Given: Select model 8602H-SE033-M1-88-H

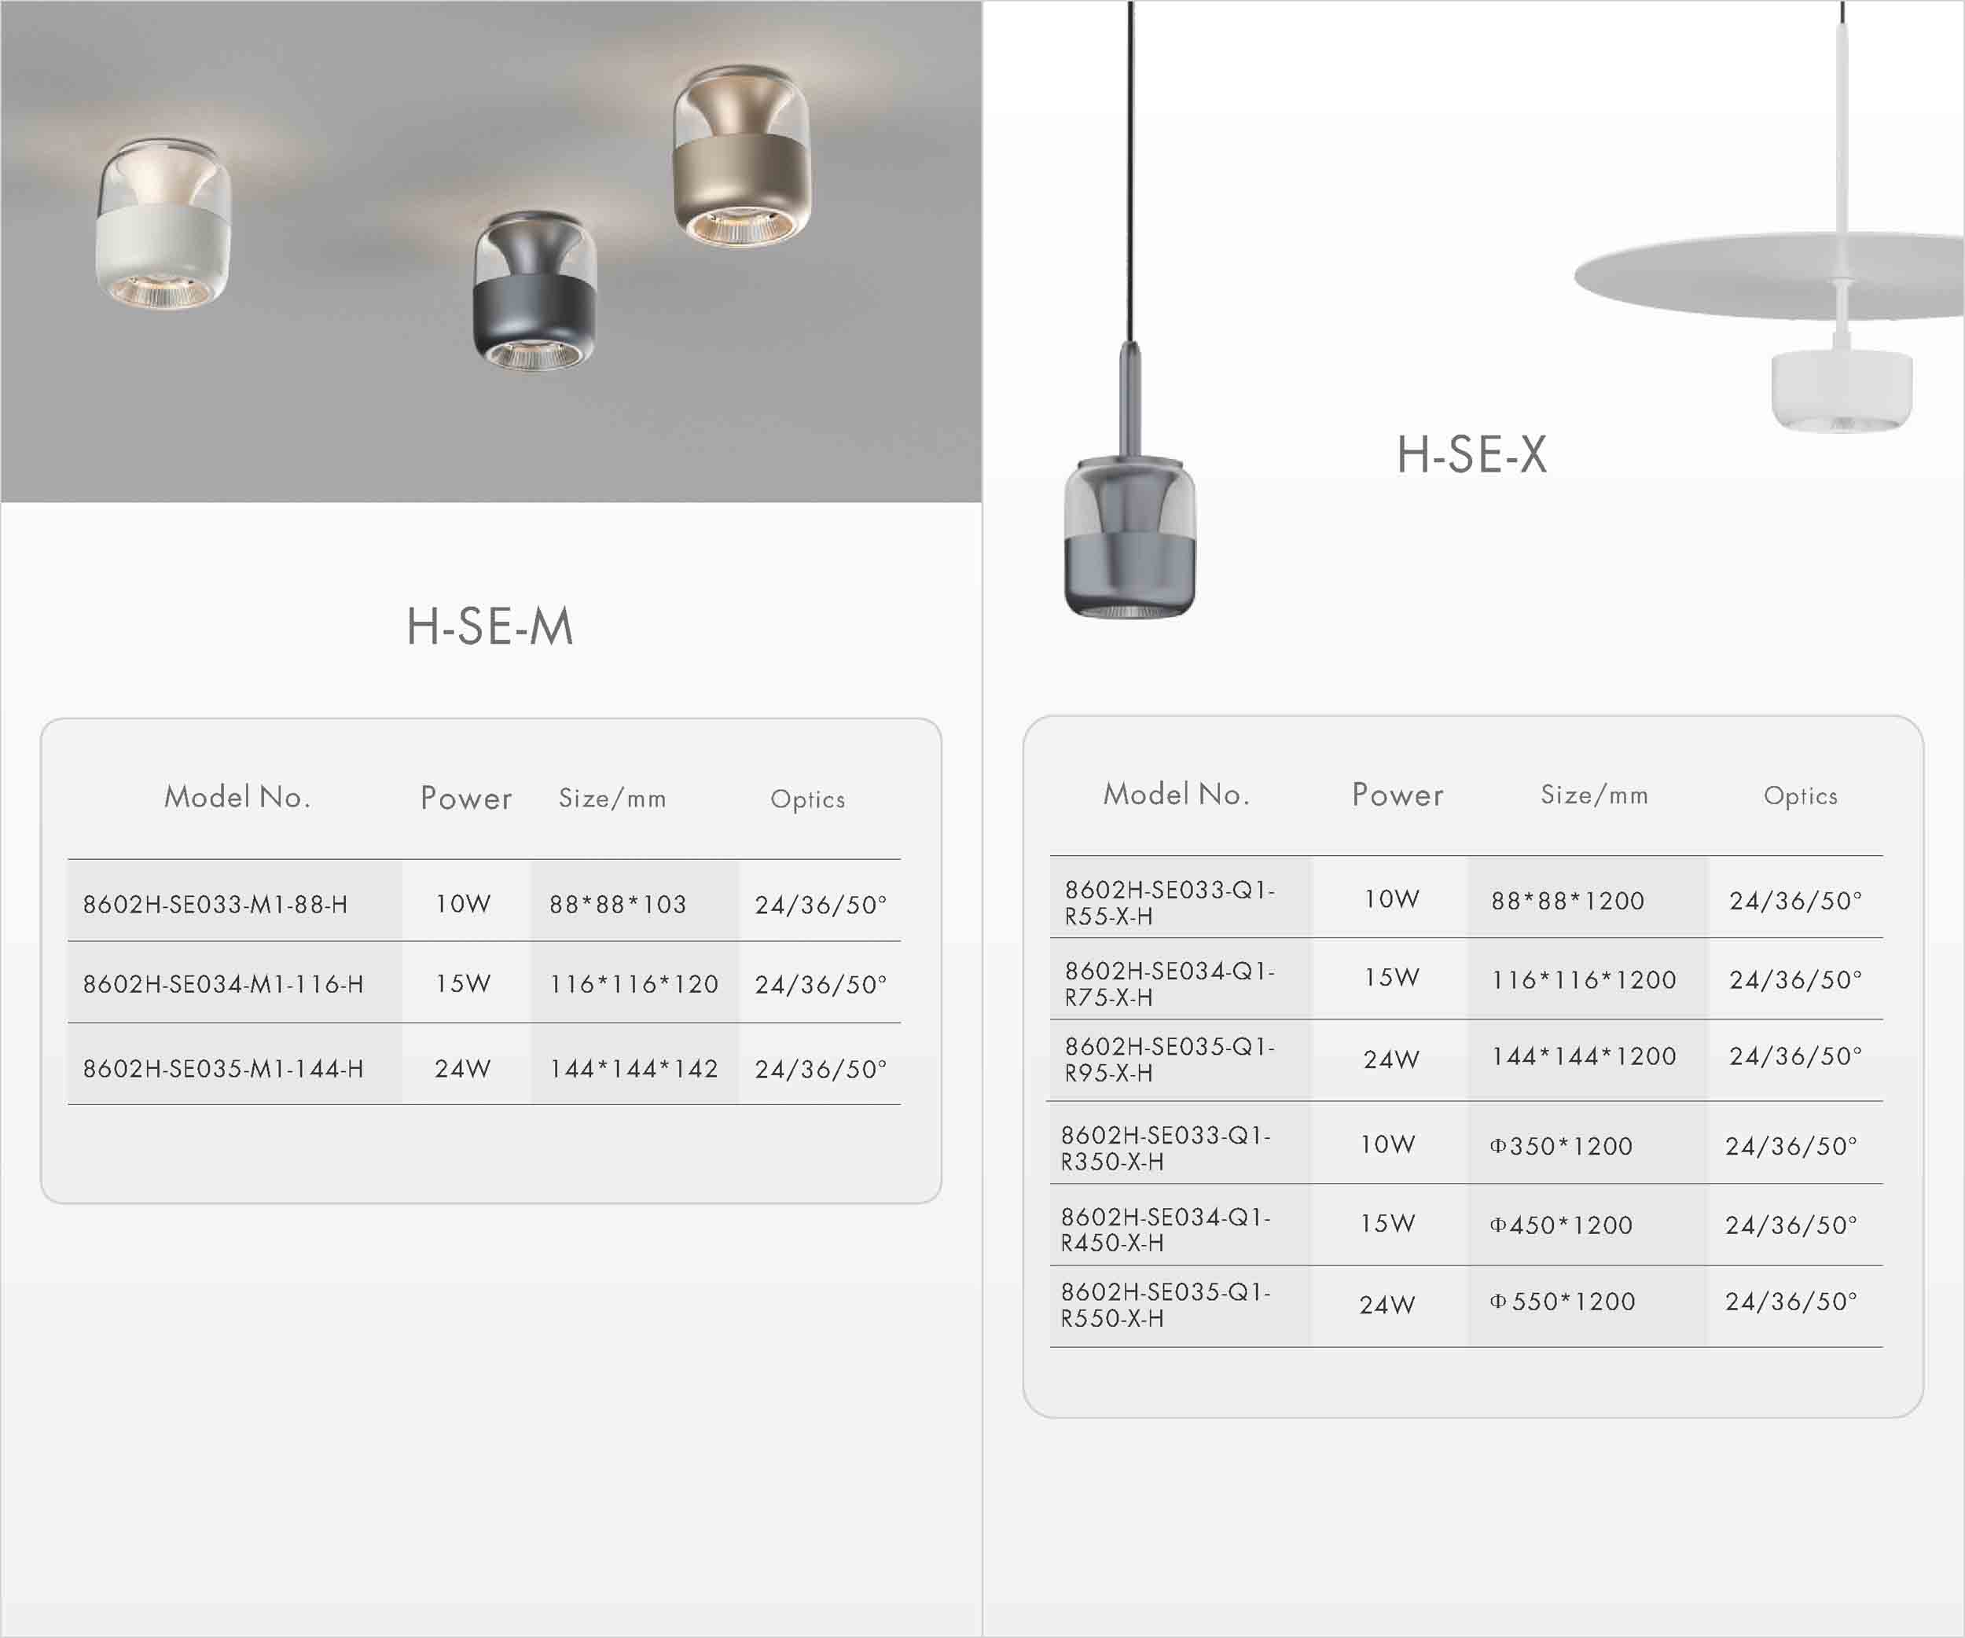Looking at the screenshot, I should [215, 904].
